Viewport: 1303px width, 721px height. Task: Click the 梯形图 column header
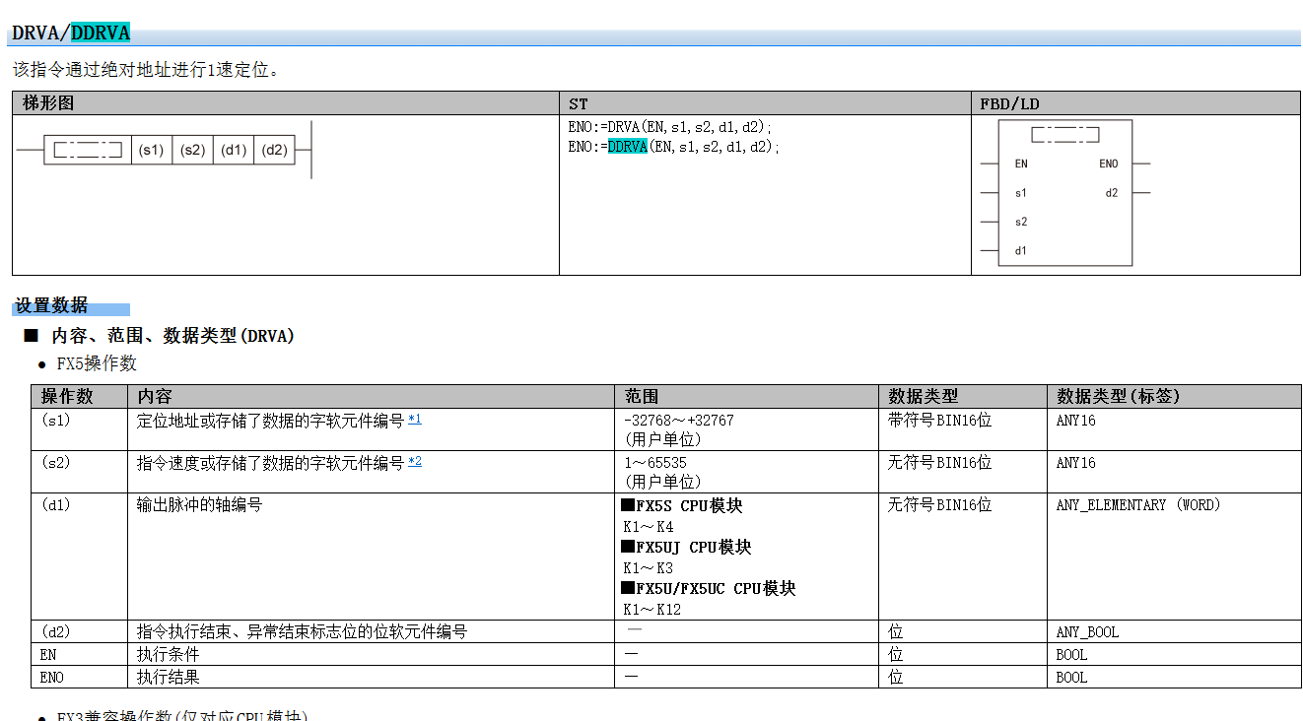tap(48, 103)
